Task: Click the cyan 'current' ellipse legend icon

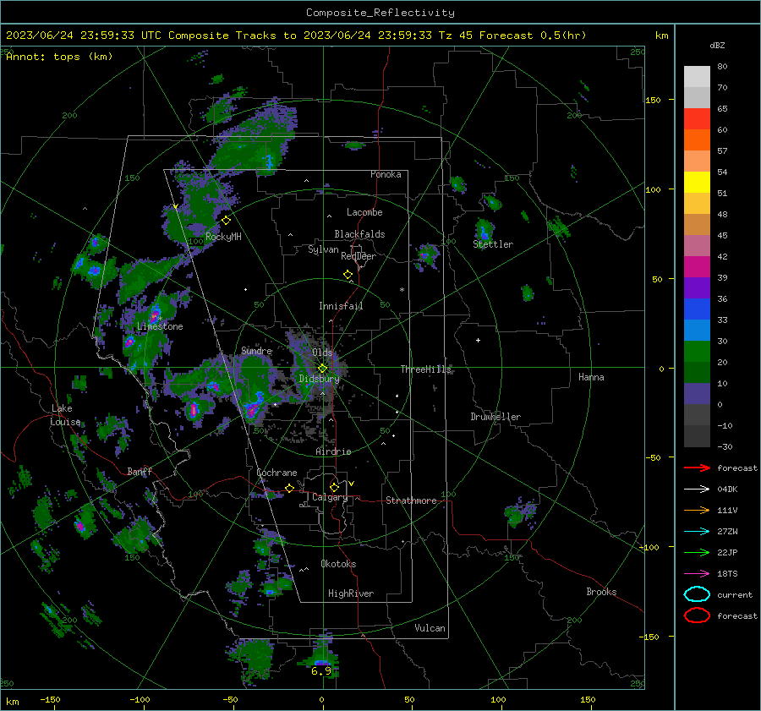Action: (x=697, y=594)
